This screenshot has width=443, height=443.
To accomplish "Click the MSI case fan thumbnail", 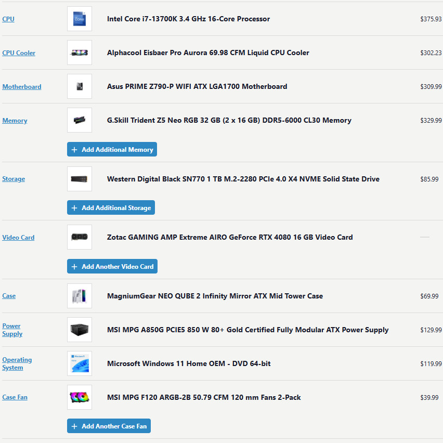I will tap(79, 397).
